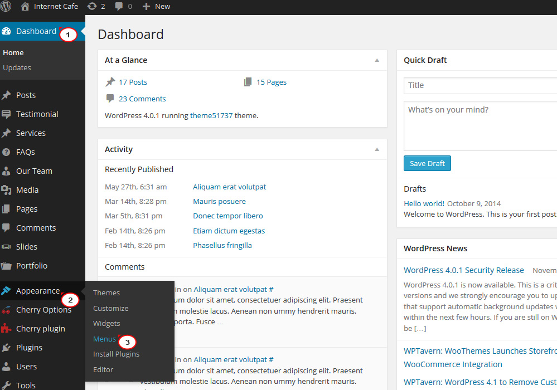Open Widgets in the Appearance submenu
Screen dimensions: 557x390
click(106, 324)
